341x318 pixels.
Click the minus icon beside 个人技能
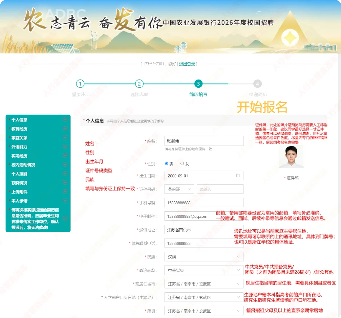coord(65,173)
